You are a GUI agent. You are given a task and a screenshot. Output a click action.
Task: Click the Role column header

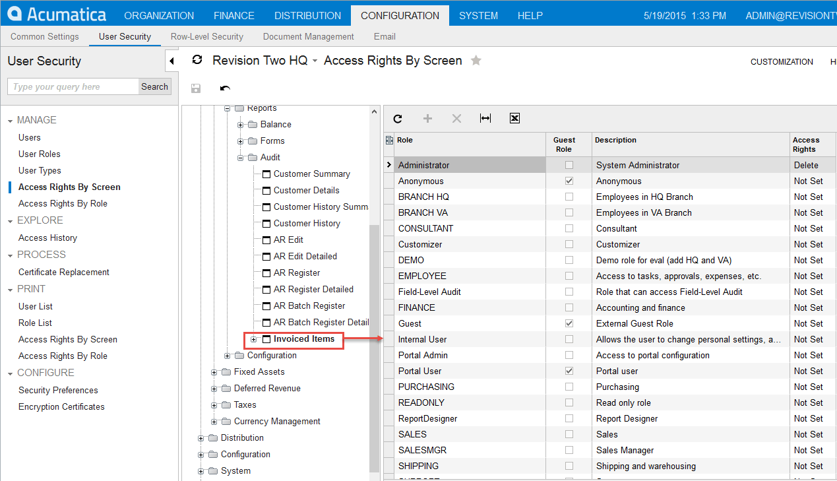coord(470,144)
